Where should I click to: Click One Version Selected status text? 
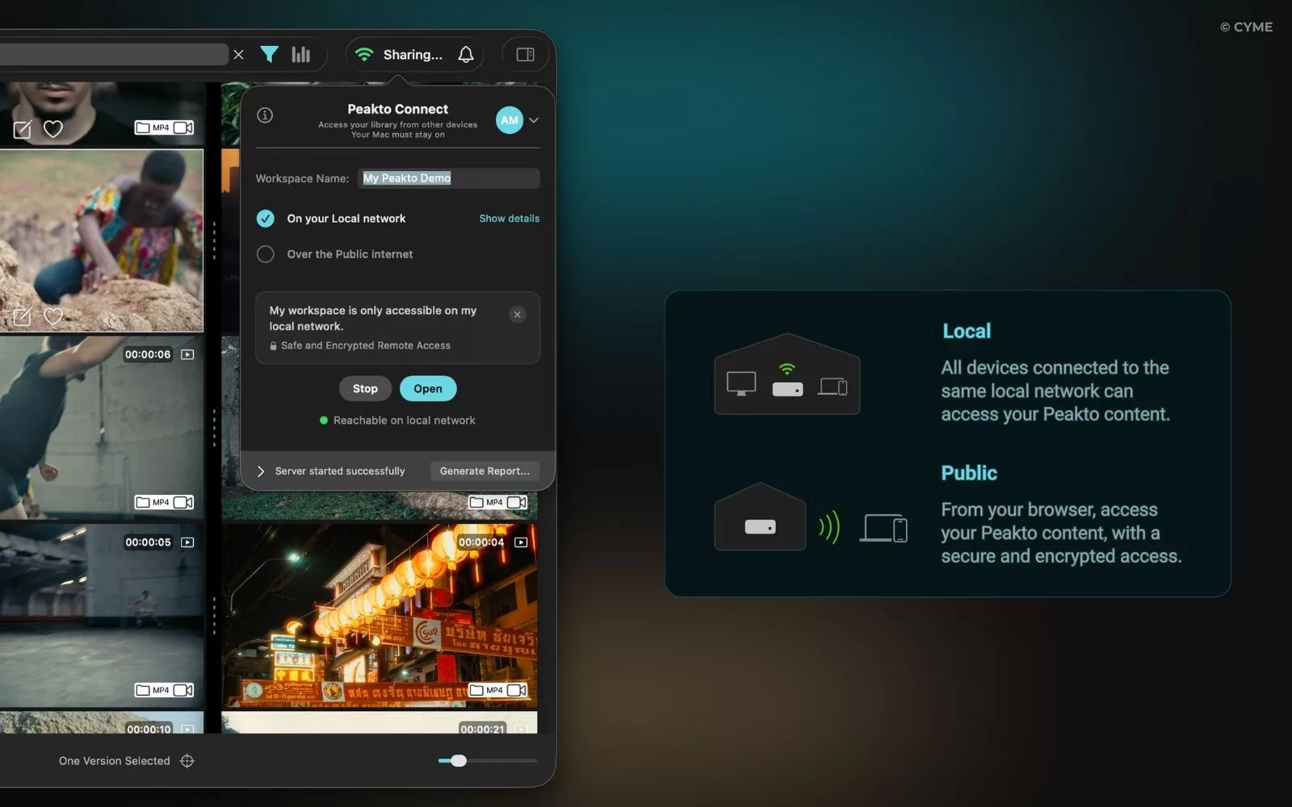[x=115, y=761]
